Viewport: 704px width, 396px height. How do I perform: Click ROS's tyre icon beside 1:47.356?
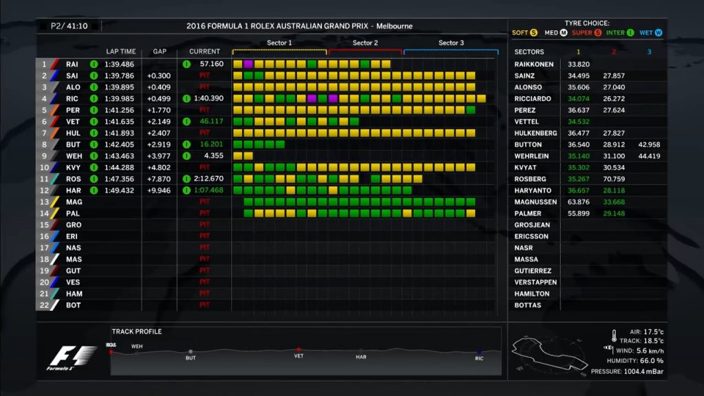point(93,179)
